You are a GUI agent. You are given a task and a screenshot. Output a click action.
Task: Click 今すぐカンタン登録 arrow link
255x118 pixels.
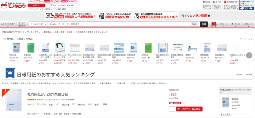pos(196,16)
